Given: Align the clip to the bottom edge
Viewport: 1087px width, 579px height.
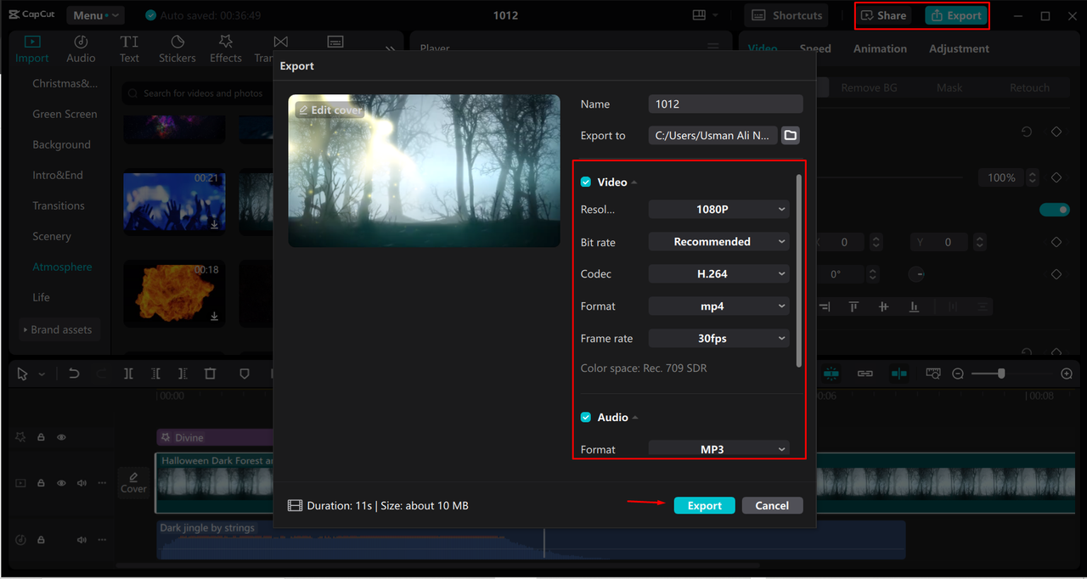Looking at the screenshot, I should click(914, 306).
